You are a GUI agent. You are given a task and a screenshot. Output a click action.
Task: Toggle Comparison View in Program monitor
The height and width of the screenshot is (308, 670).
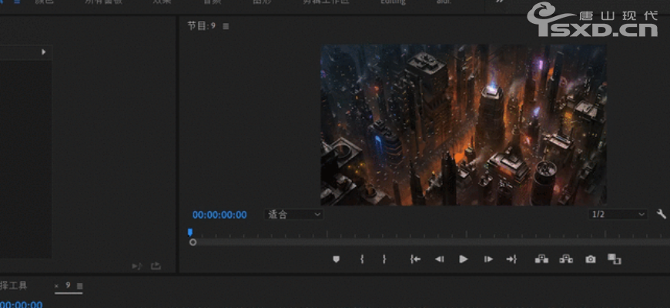[x=614, y=259]
